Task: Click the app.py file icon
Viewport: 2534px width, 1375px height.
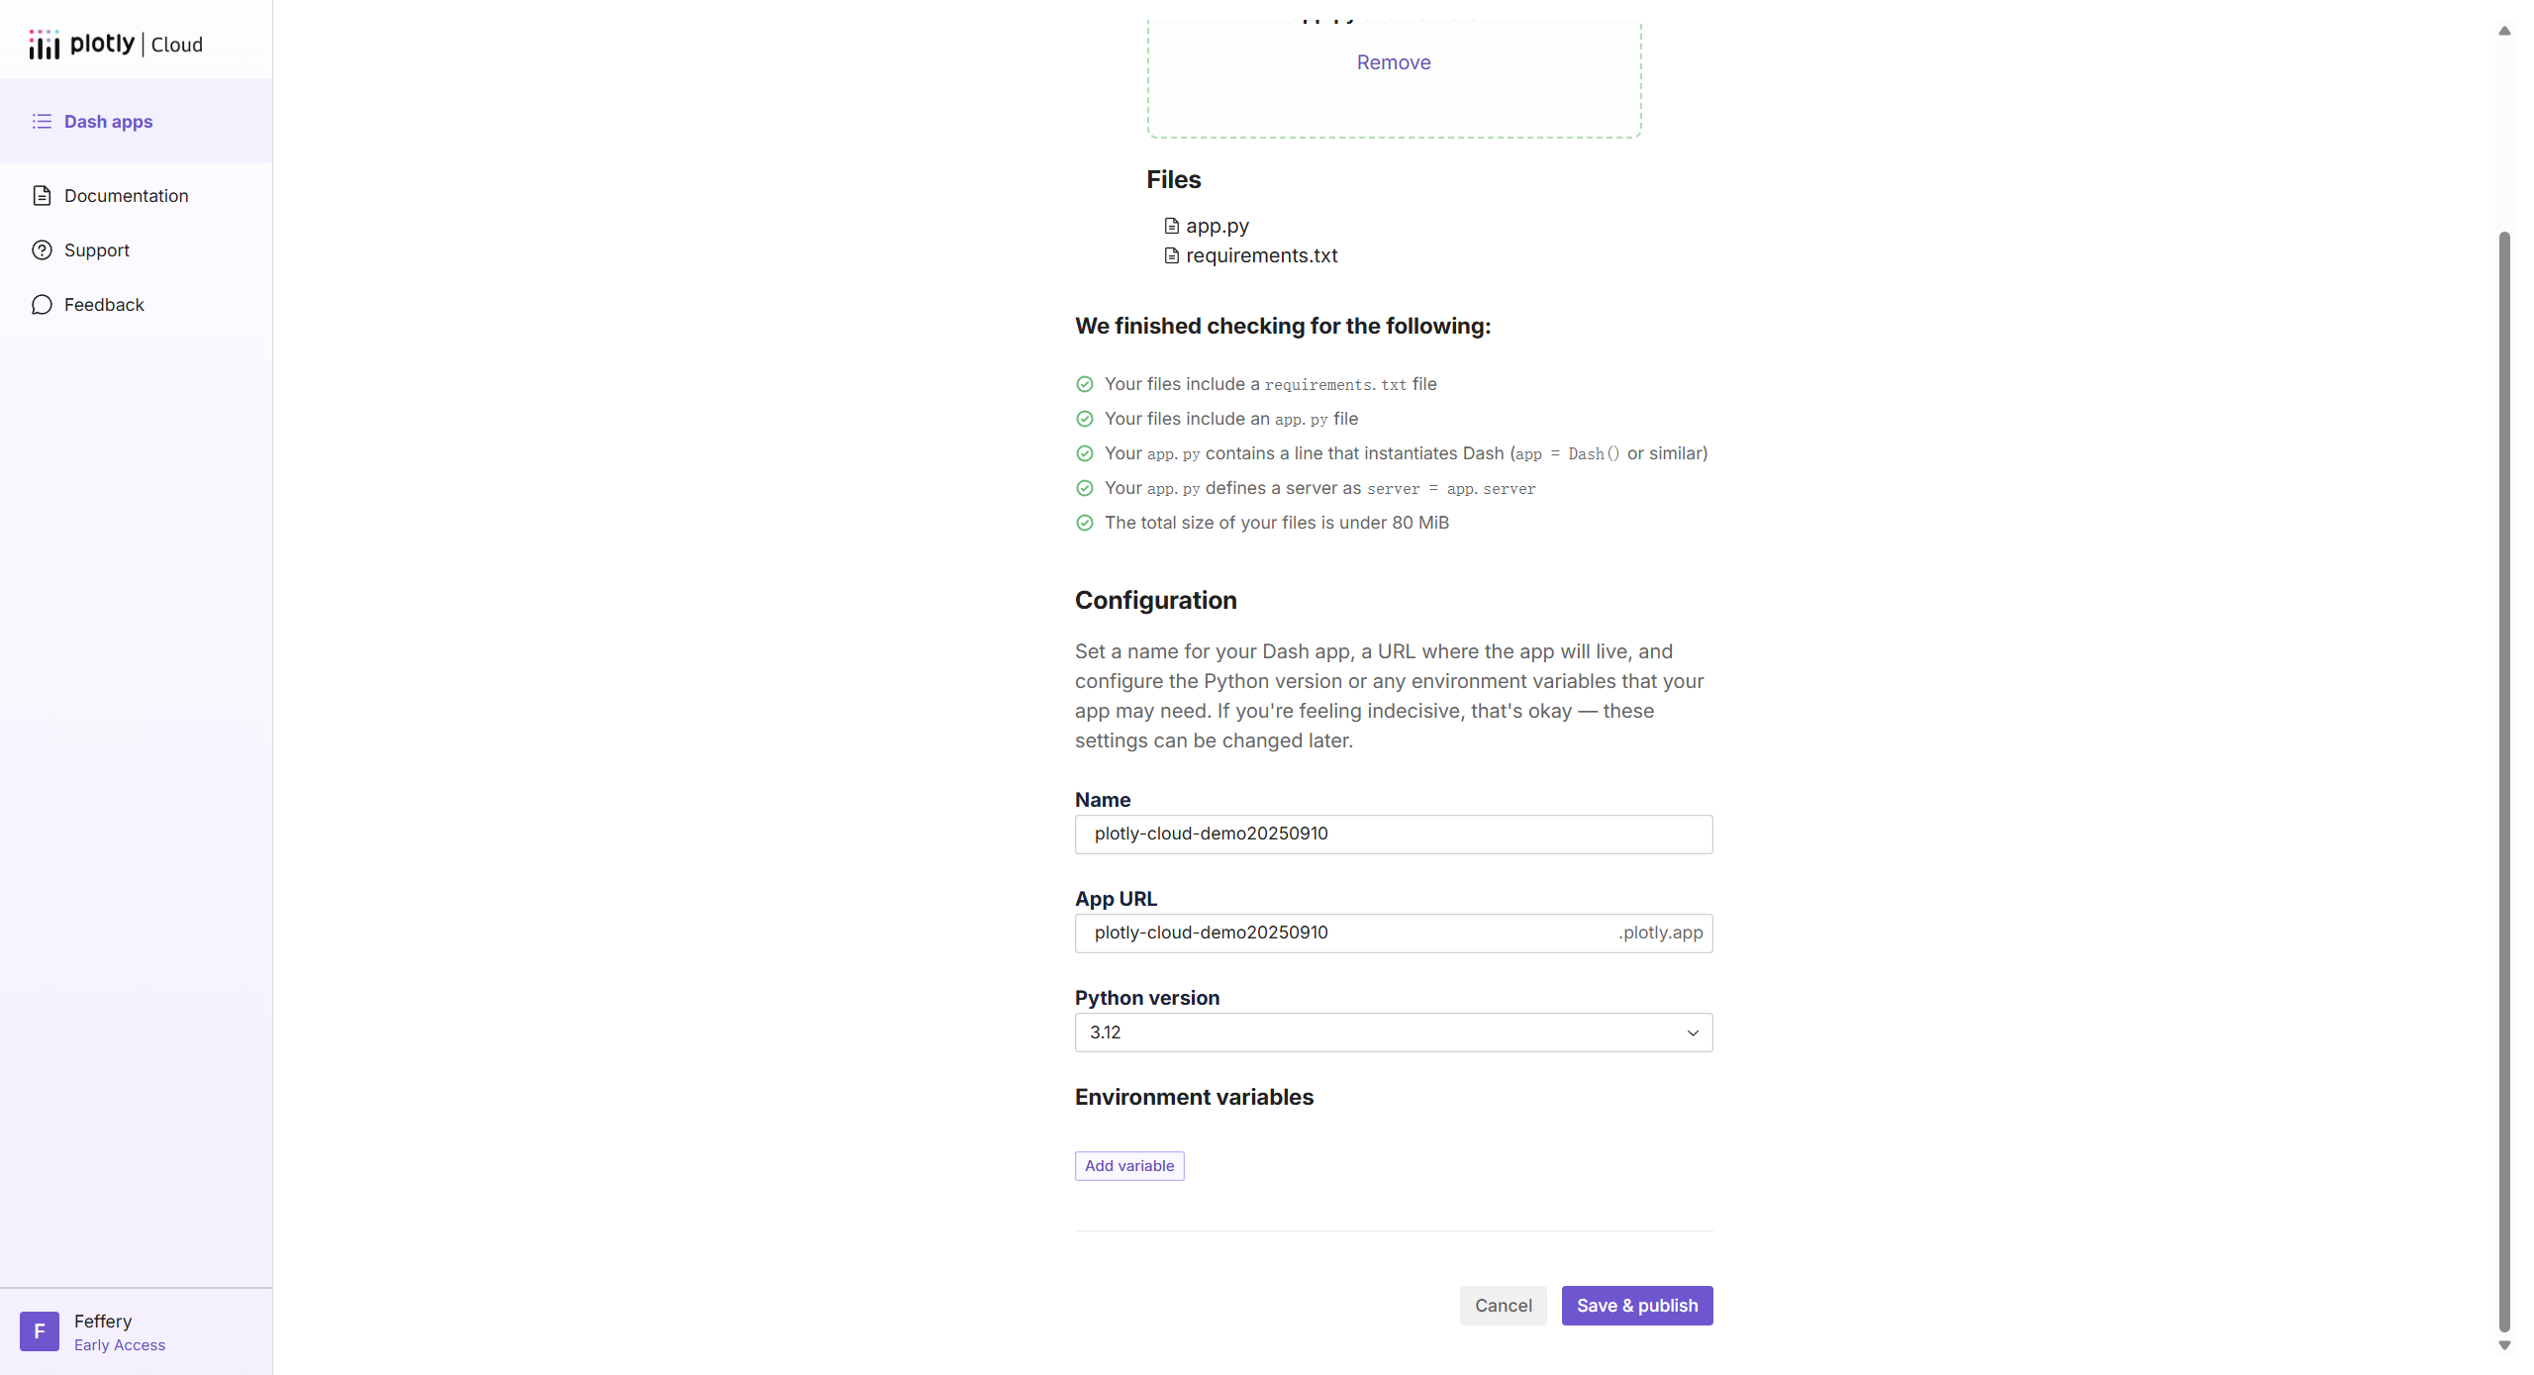Action: [x=1171, y=226]
